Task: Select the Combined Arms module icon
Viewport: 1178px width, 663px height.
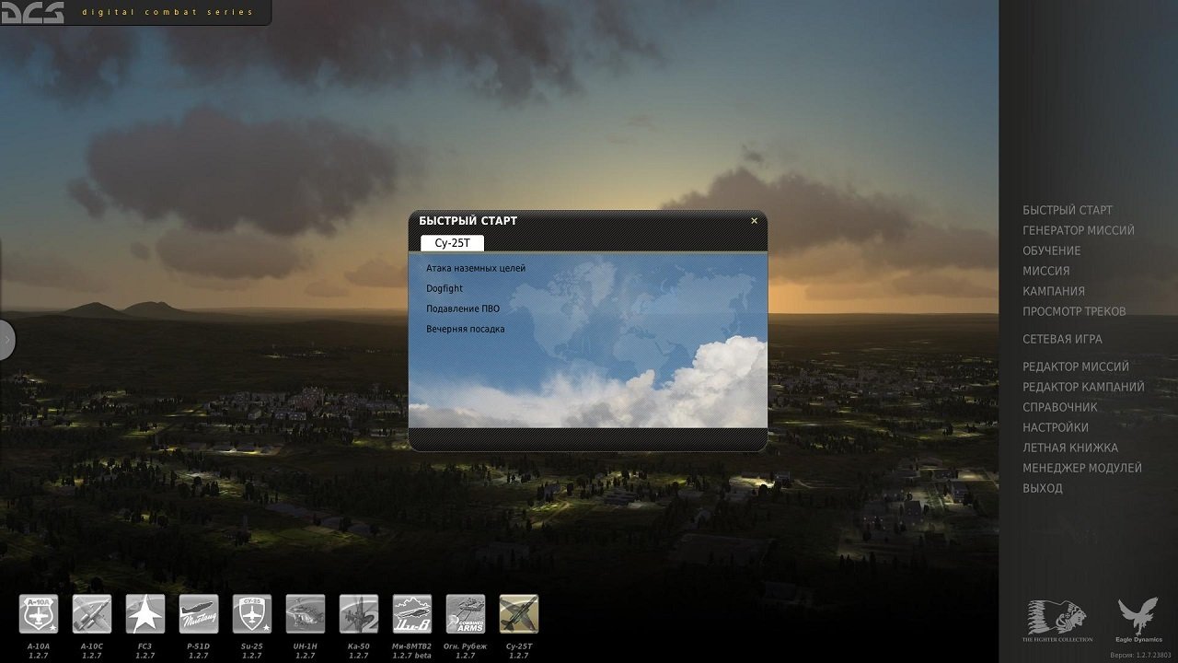Action: (466, 614)
